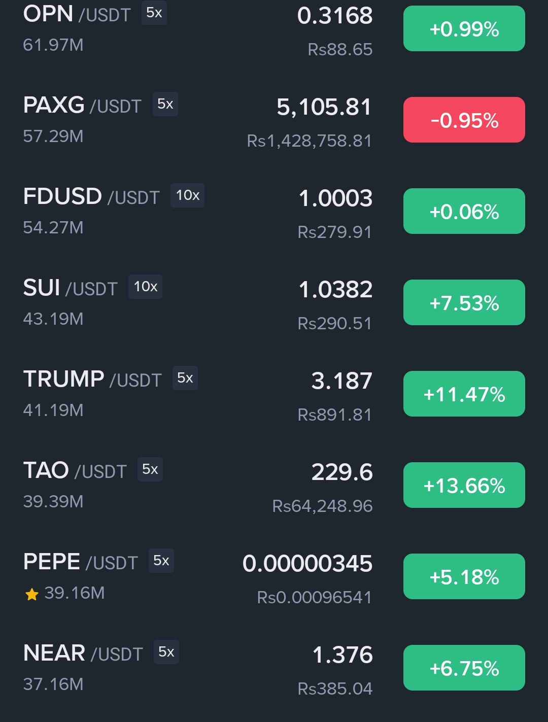This screenshot has width=548, height=722.
Task: Select the +5.18% PEPE change button
Action: [x=464, y=576]
